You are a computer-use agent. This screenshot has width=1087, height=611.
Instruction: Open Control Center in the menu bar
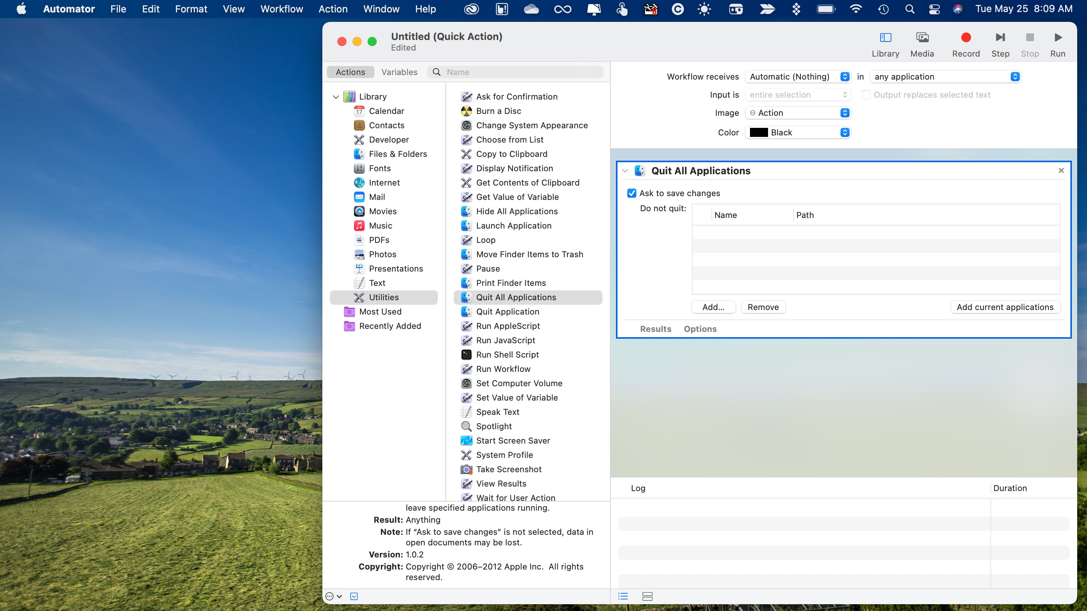click(934, 9)
